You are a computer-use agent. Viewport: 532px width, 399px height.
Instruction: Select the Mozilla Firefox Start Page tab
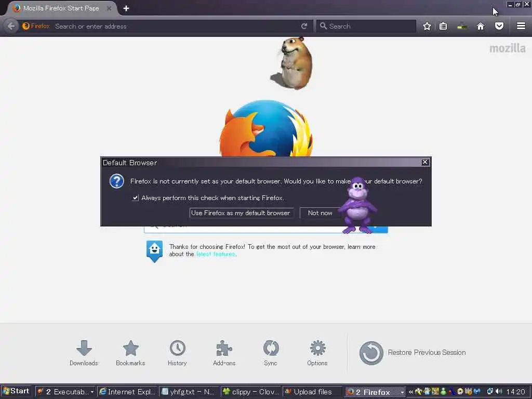(61, 8)
